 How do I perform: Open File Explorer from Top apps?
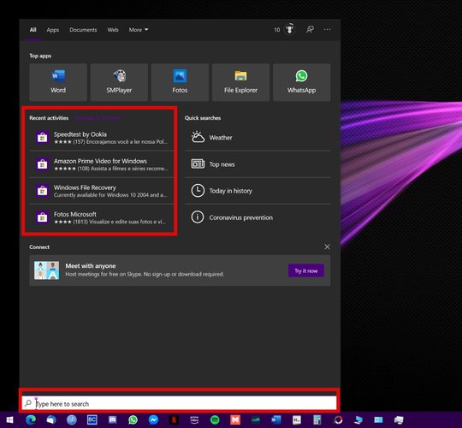click(240, 82)
